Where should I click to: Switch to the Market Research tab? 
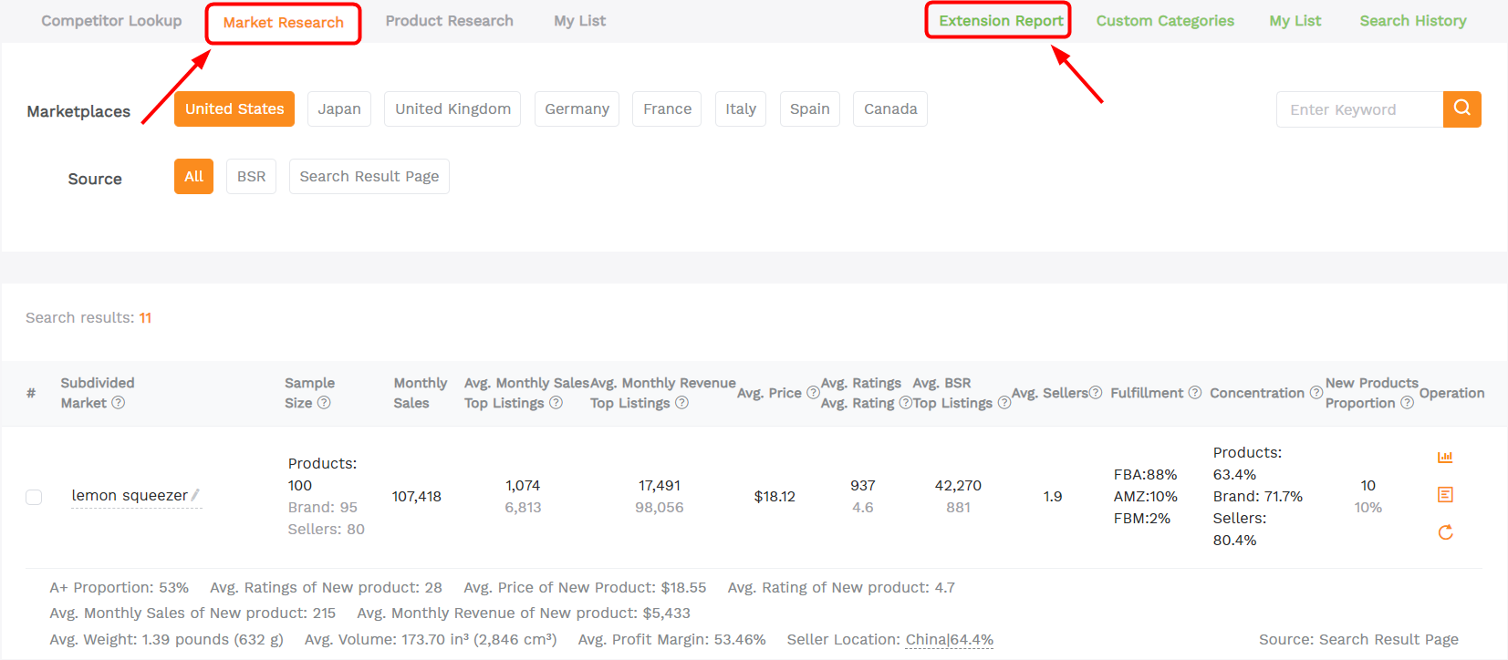pyautogui.click(x=283, y=23)
